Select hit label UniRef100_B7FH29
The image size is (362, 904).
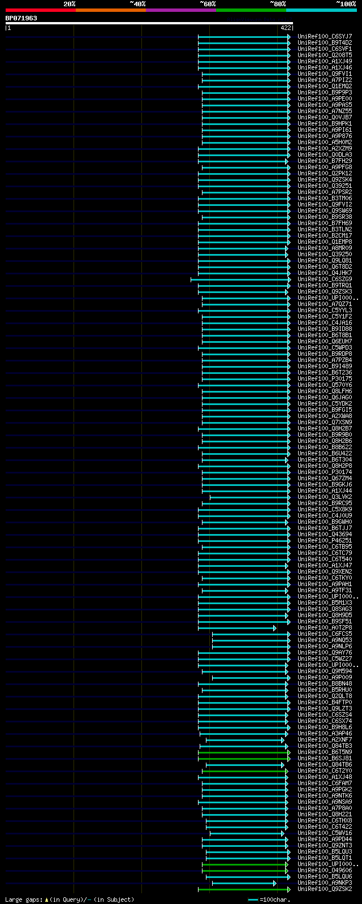point(325,161)
